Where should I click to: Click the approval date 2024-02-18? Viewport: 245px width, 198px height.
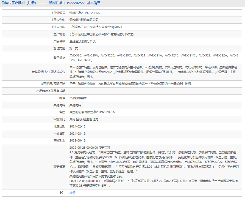tap(77, 126)
